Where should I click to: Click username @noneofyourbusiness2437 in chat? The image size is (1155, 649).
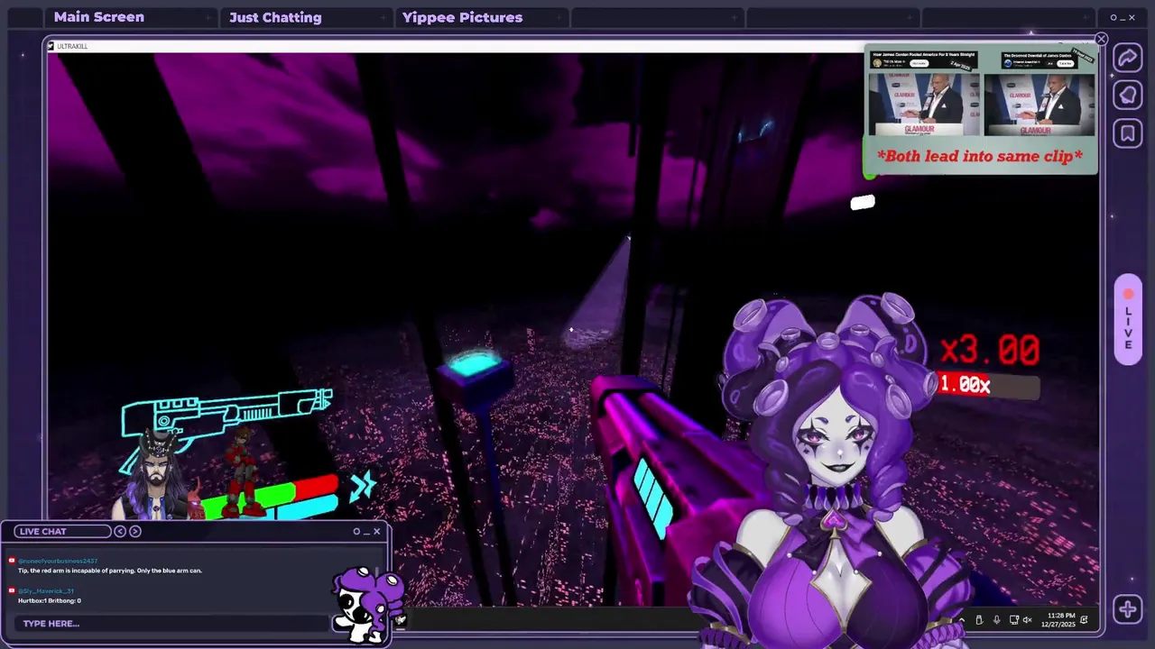pyautogui.click(x=58, y=561)
